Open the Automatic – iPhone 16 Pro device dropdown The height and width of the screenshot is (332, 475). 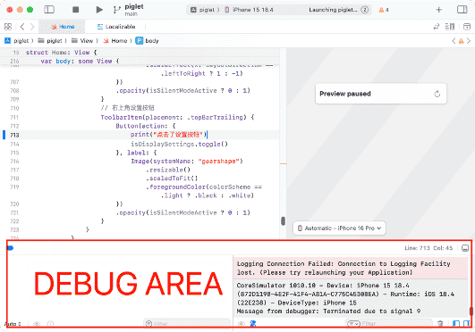[339, 228]
